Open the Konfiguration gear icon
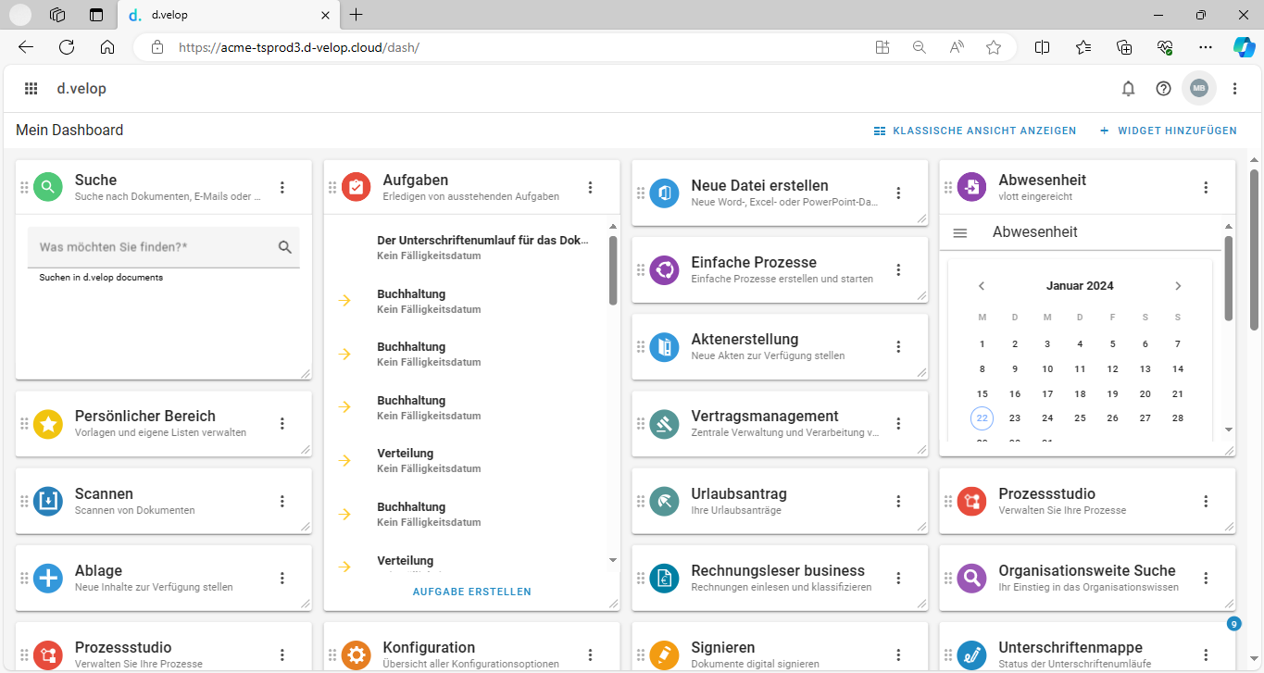Screen dimensions: 1264x673 click(357, 654)
